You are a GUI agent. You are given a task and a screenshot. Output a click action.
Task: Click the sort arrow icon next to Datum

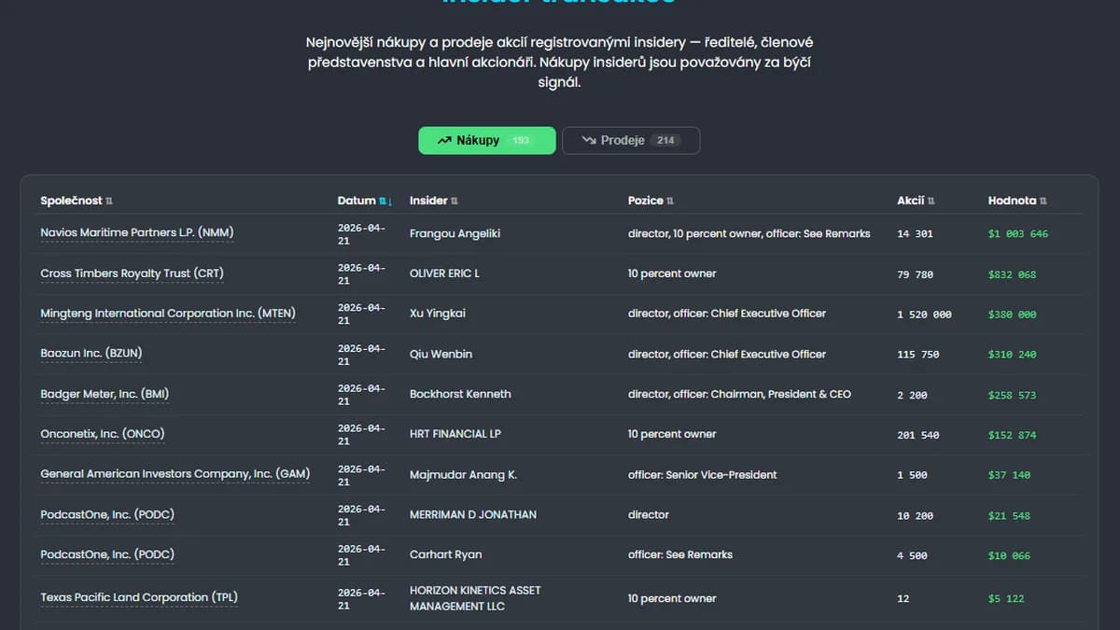click(385, 201)
